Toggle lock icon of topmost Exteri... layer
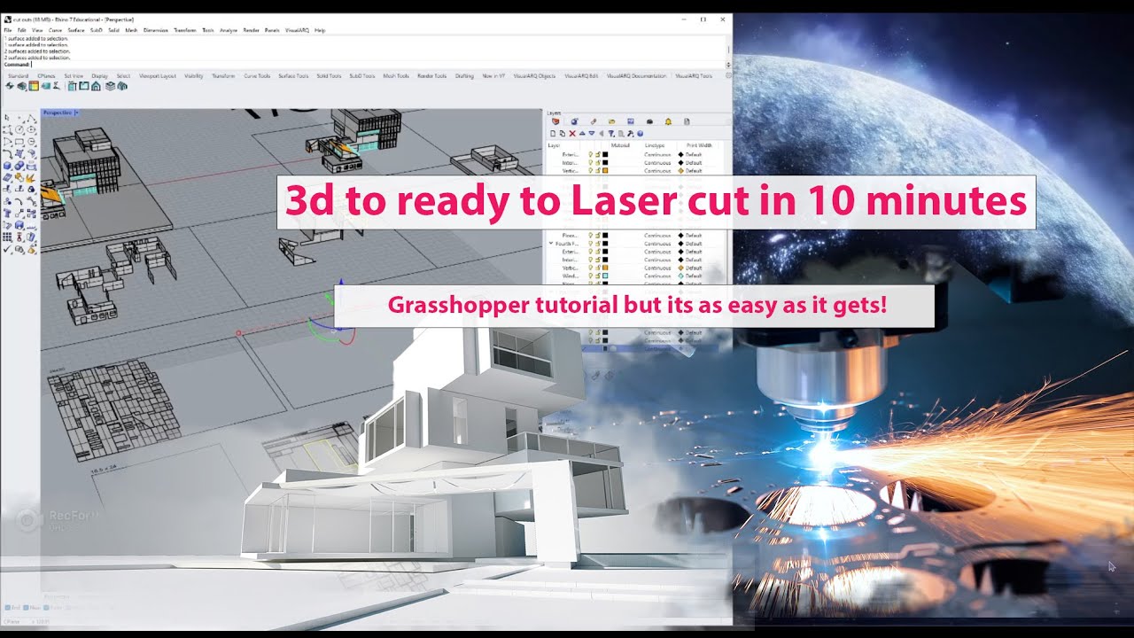1134x638 pixels. coord(598,154)
